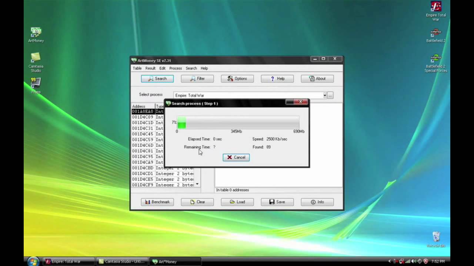Maximize the ArtMoney window
The image size is (474, 266).
[323, 59]
